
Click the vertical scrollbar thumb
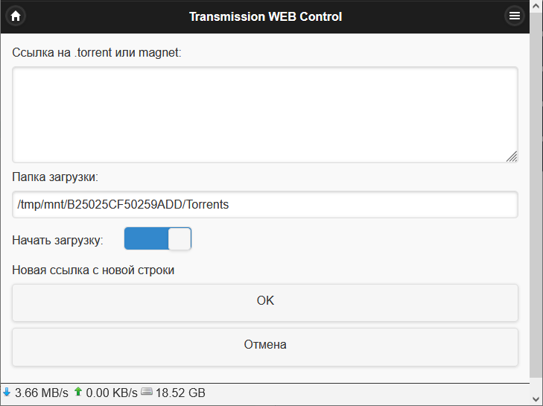click(x=536, y=194)
